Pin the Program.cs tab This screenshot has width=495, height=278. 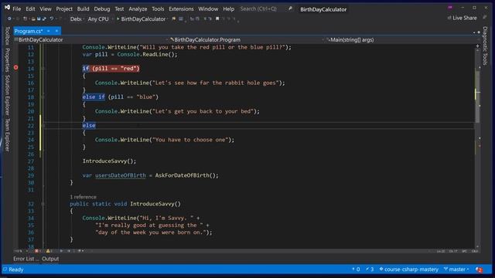(48, 31)
